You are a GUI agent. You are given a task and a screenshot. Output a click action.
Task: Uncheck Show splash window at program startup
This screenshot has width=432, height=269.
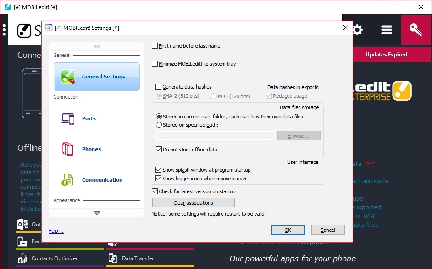pos(158,170)
